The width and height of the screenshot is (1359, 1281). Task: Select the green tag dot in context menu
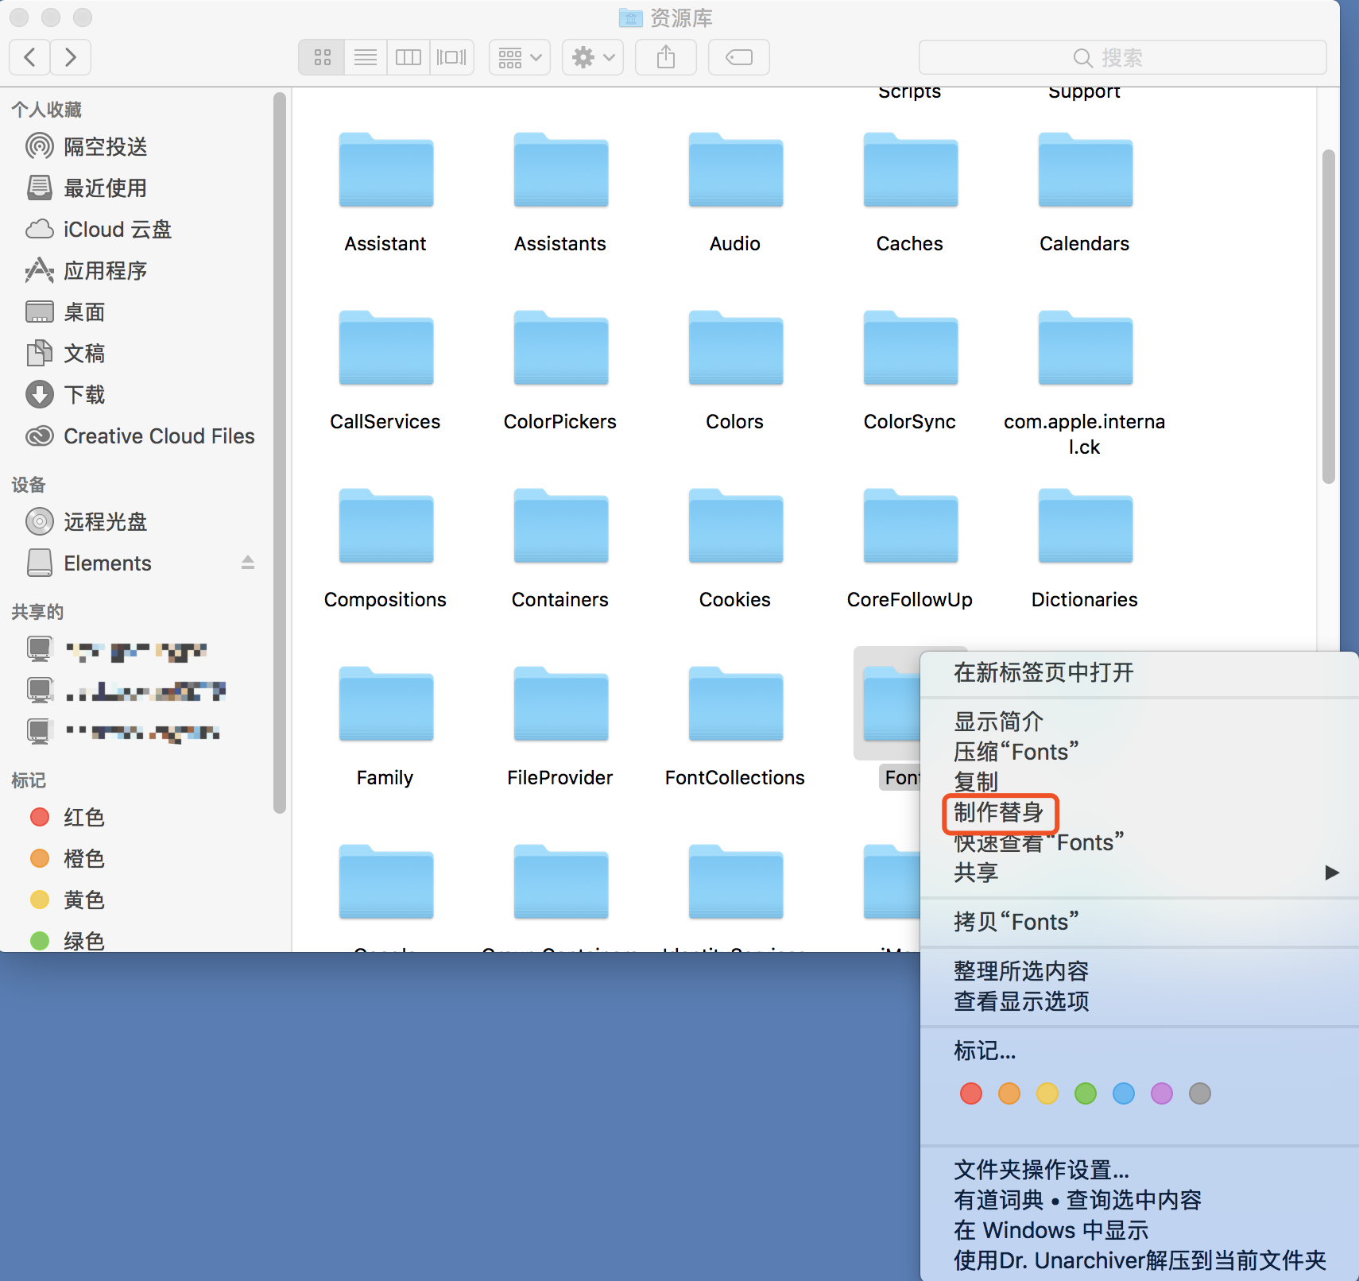tap(1086, 1093)
